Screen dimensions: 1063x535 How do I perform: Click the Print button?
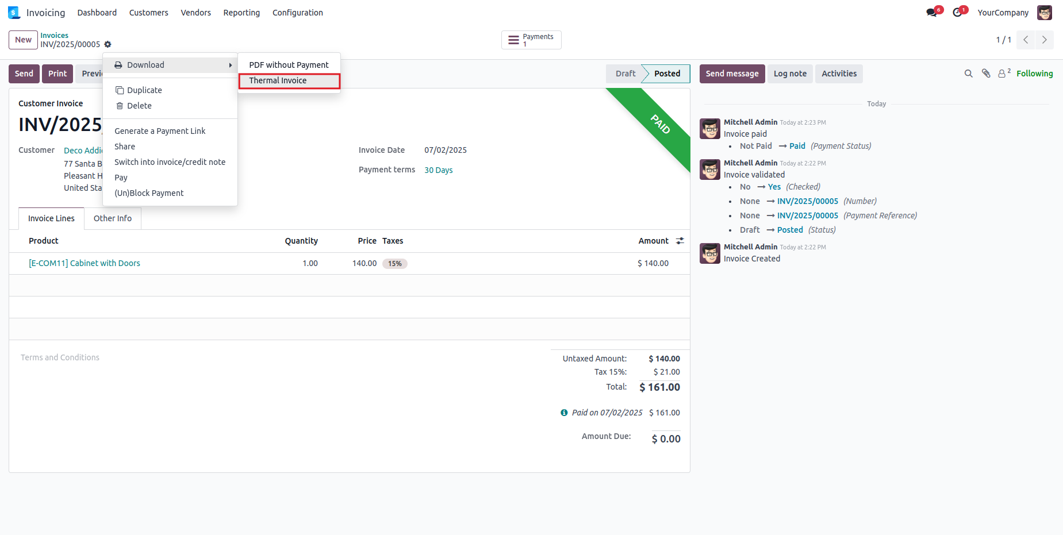(57, 74)
